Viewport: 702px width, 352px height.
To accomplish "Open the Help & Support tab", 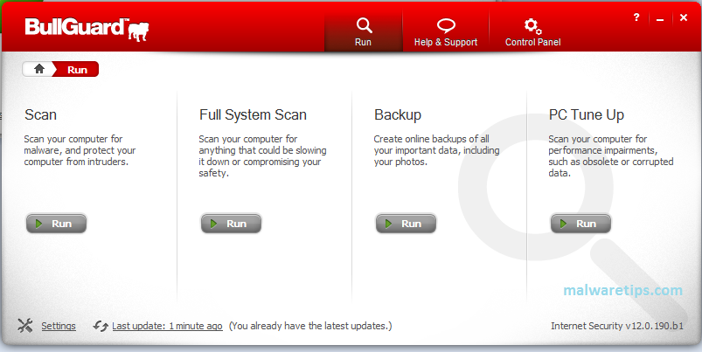I will (446, 32).
